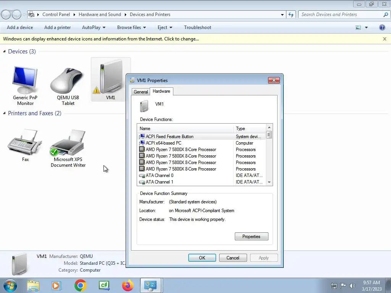Click the search magnifier icon
This screenshot has width=391, height=293.
[x=386, y=14]
